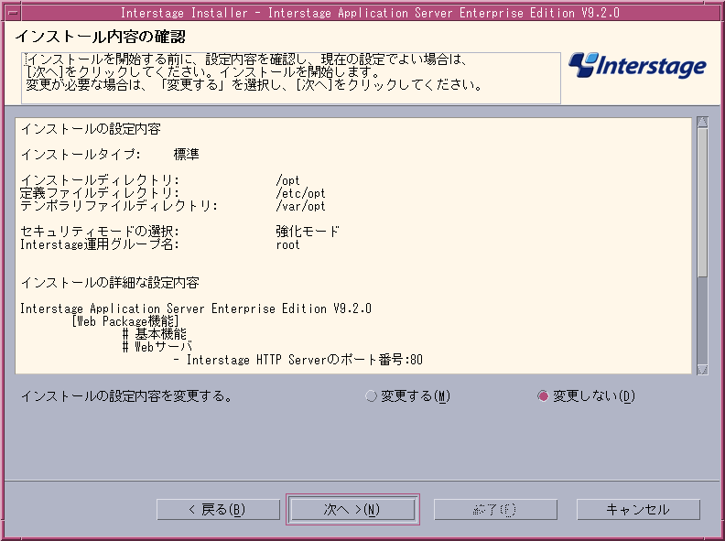This screenshot has height=541, width=725.
Task: Click the Interstage Installer window title bar
Action: coord(370,13)
